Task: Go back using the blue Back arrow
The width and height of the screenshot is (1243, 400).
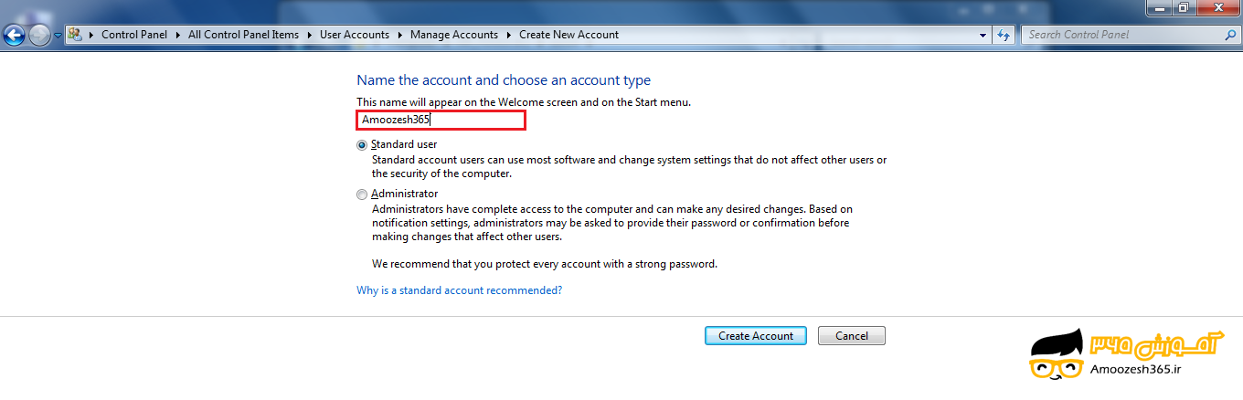Action: tap(14, 35)
